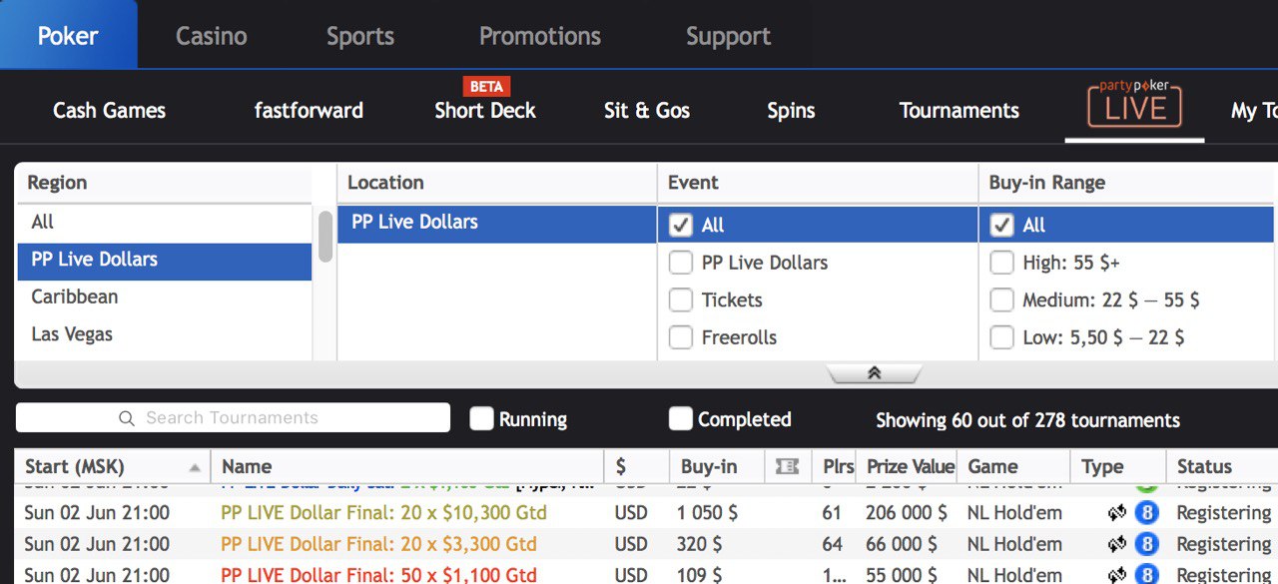The height and width of the screenshot is (584, 1278).
Task: Switch to the Sit & Gos tab
Action: tap(646, 110)
